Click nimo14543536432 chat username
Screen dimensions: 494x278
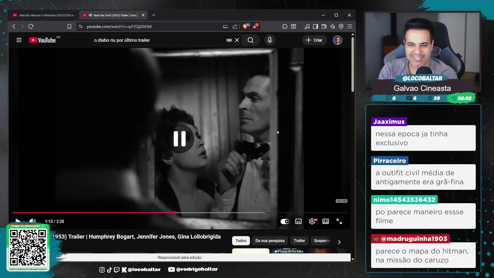pyautogui.click(x=404, y=200)
